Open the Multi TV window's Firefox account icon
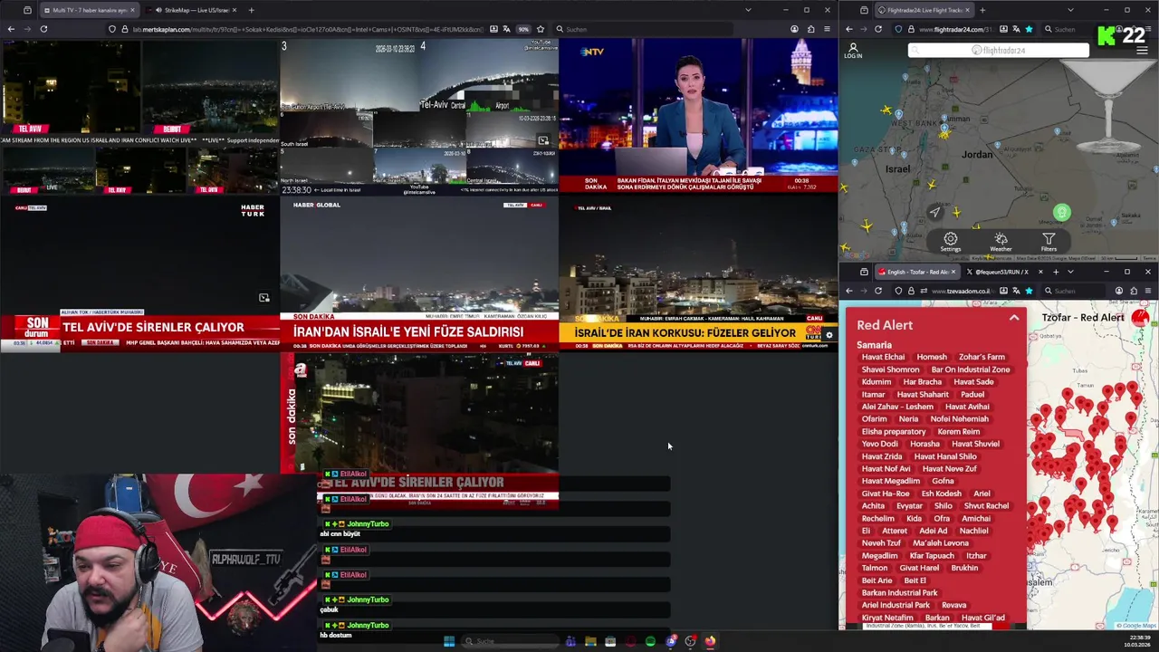Viewport: 1159px width, 652px height. coord(794,29)
